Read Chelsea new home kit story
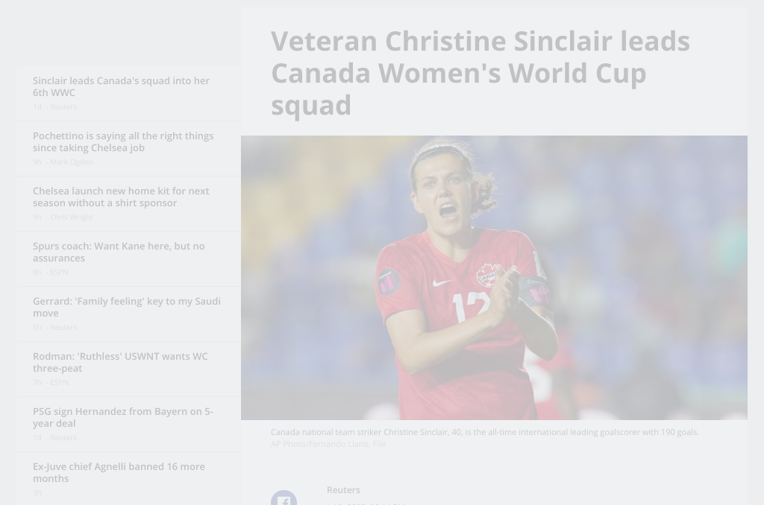Image resolution: width=764 pixels, height=505 pixels. pos(121,197)
